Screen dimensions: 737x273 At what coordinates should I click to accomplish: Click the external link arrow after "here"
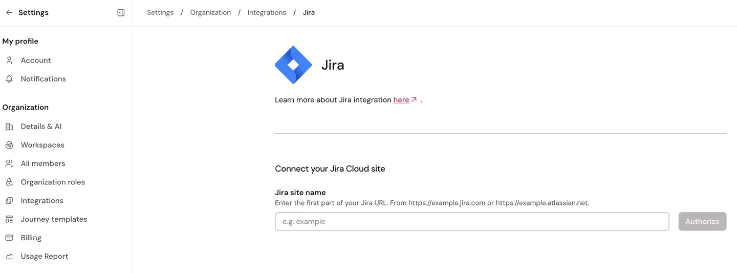(x=414, y=100)
